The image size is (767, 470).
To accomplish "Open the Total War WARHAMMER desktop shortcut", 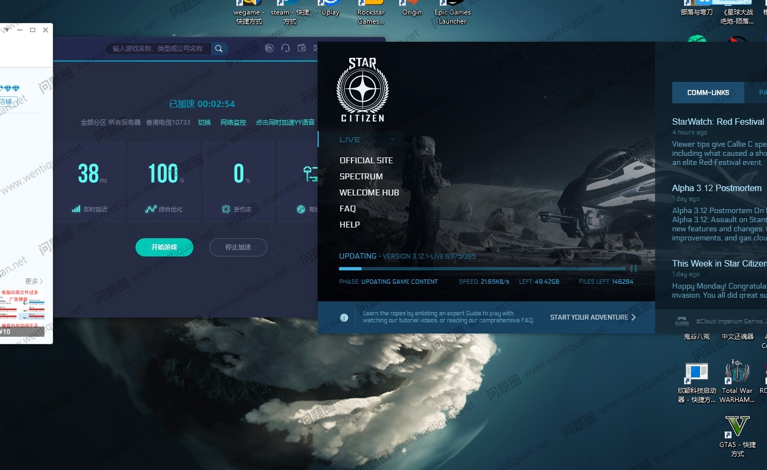I will click(x=737, y=373).
